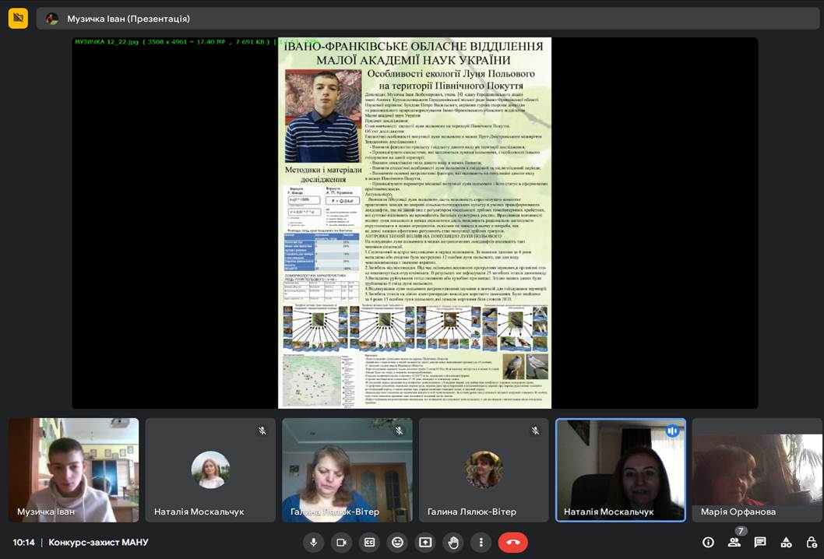This screenshot has height=559, width=824.
Task: Click the shared presentation poster
Action: pos(414,223)
